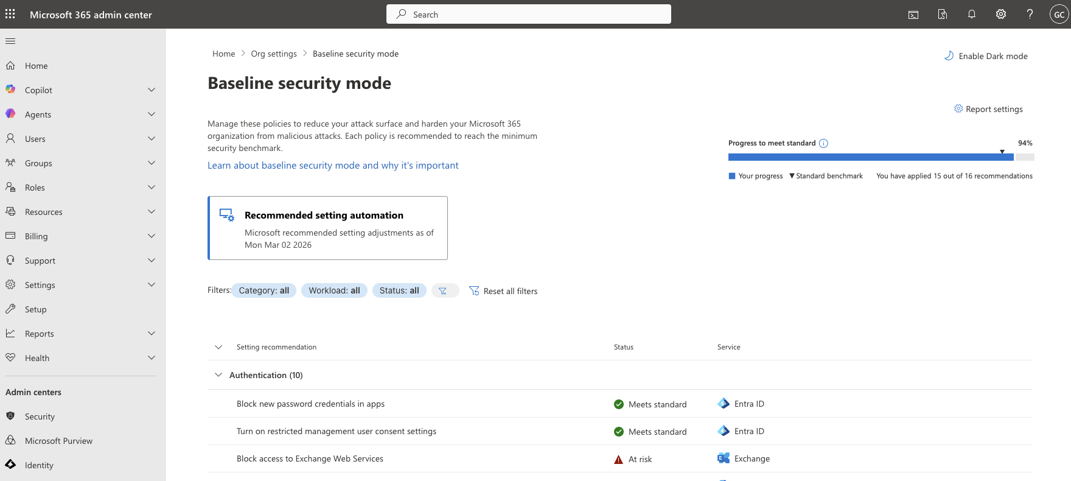
Task: Click the info icon beside Progress to meet standard
Action: pyautogui.click(x=823, y=144)
